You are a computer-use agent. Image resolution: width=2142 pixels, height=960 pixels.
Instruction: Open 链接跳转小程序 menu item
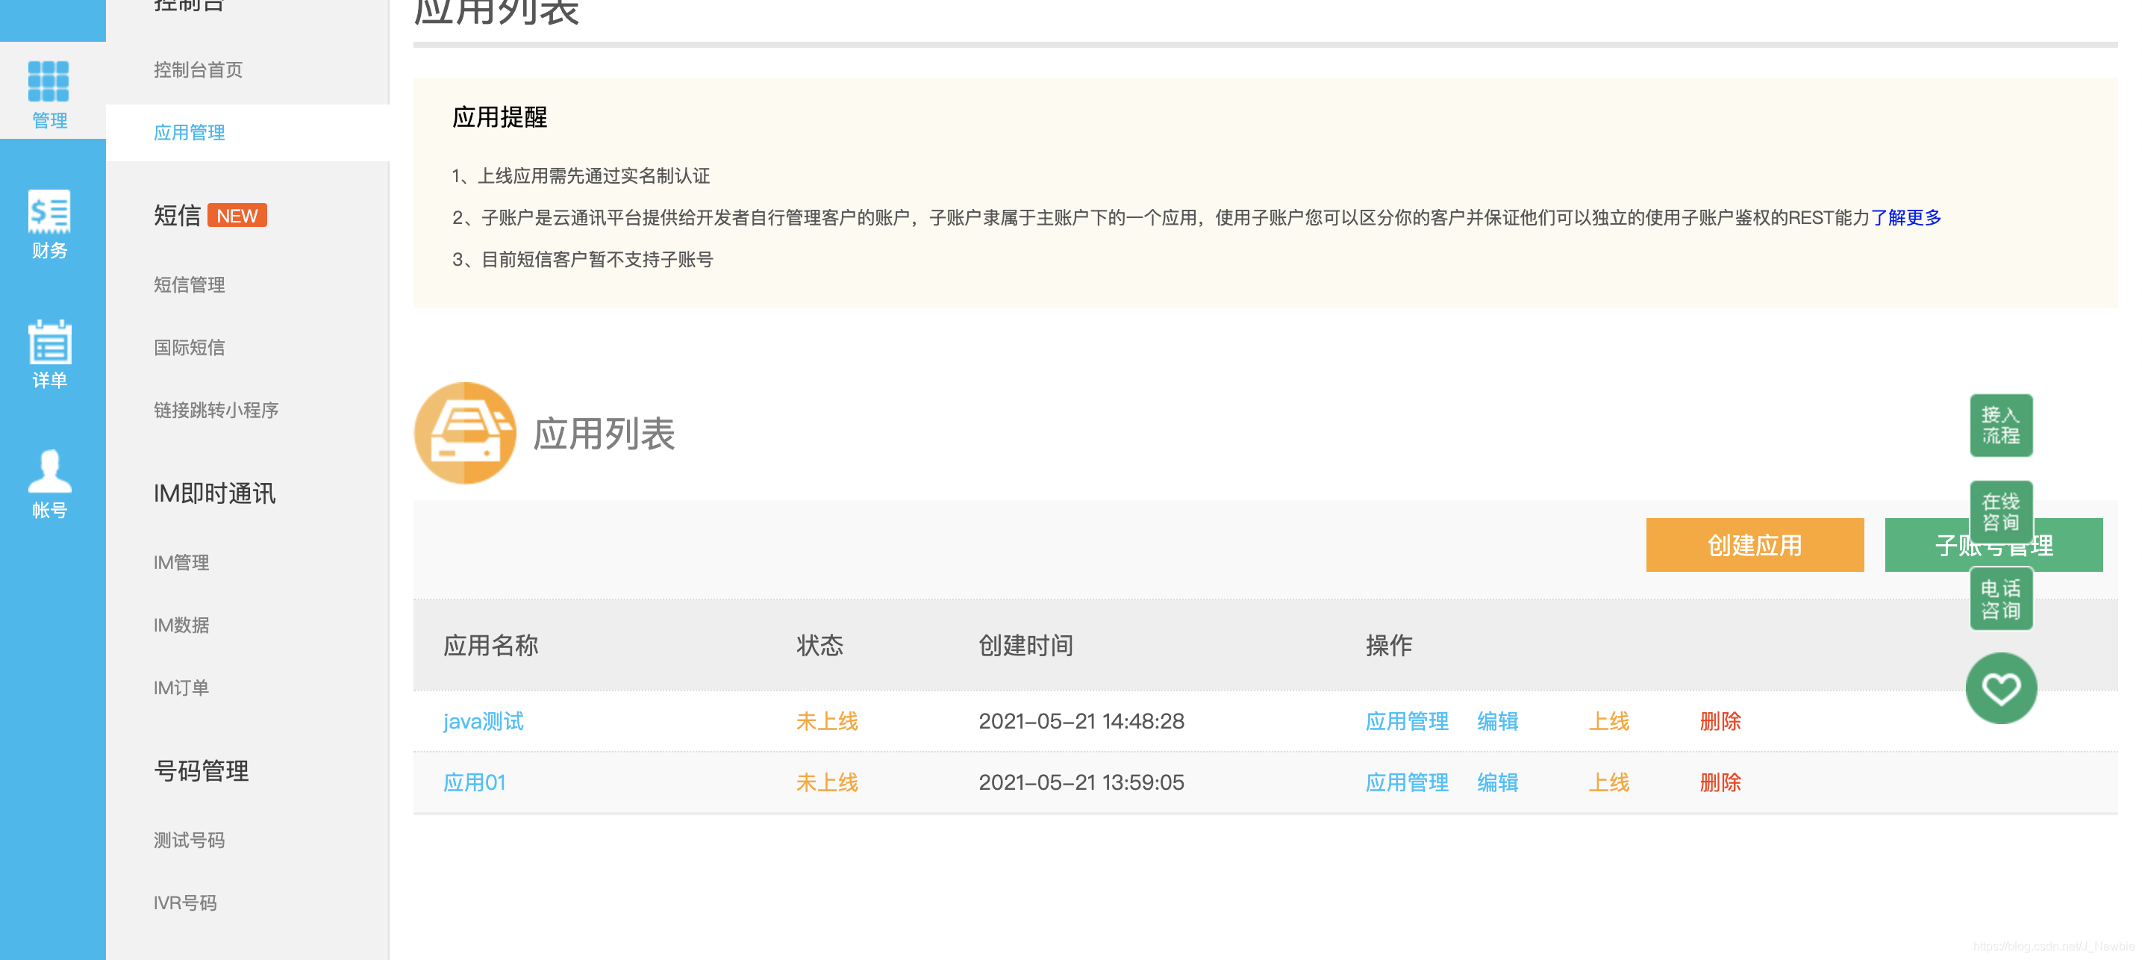pos(218,409)
